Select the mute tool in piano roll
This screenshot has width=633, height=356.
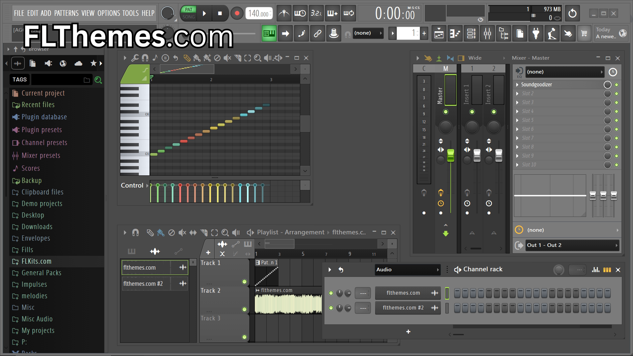pyautogui.click(x=227, y=58)
